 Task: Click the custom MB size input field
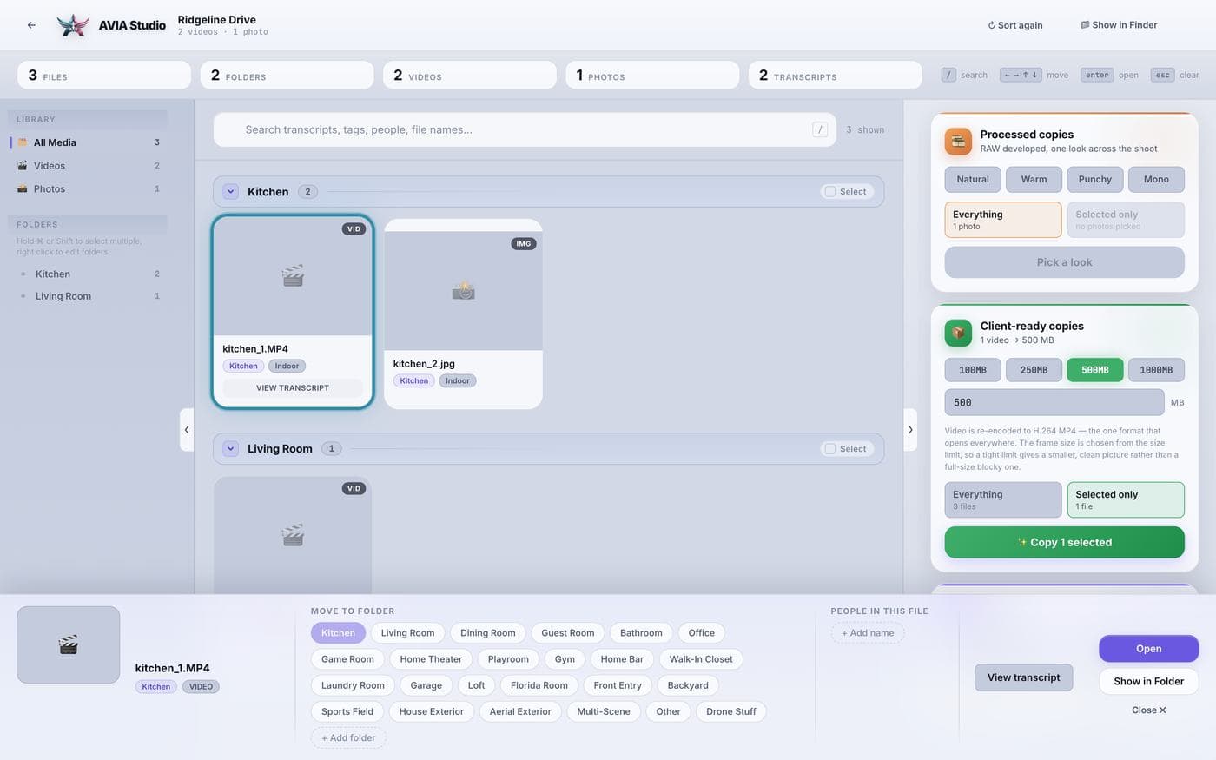click(1054, 402)
